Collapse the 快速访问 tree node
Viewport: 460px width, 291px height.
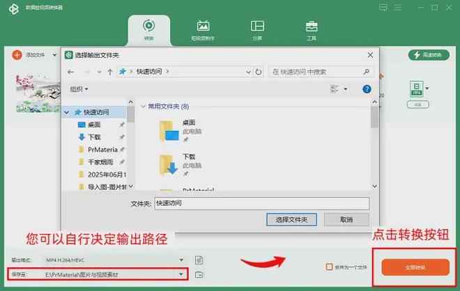(x=67, y=113)
